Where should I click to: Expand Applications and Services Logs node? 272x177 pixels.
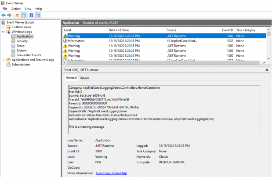[3, 60]
